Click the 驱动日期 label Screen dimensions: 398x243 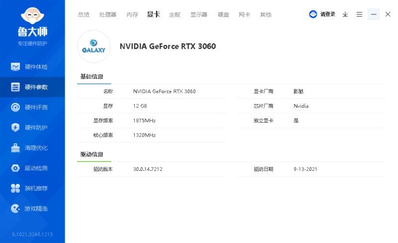coord(264,169)
